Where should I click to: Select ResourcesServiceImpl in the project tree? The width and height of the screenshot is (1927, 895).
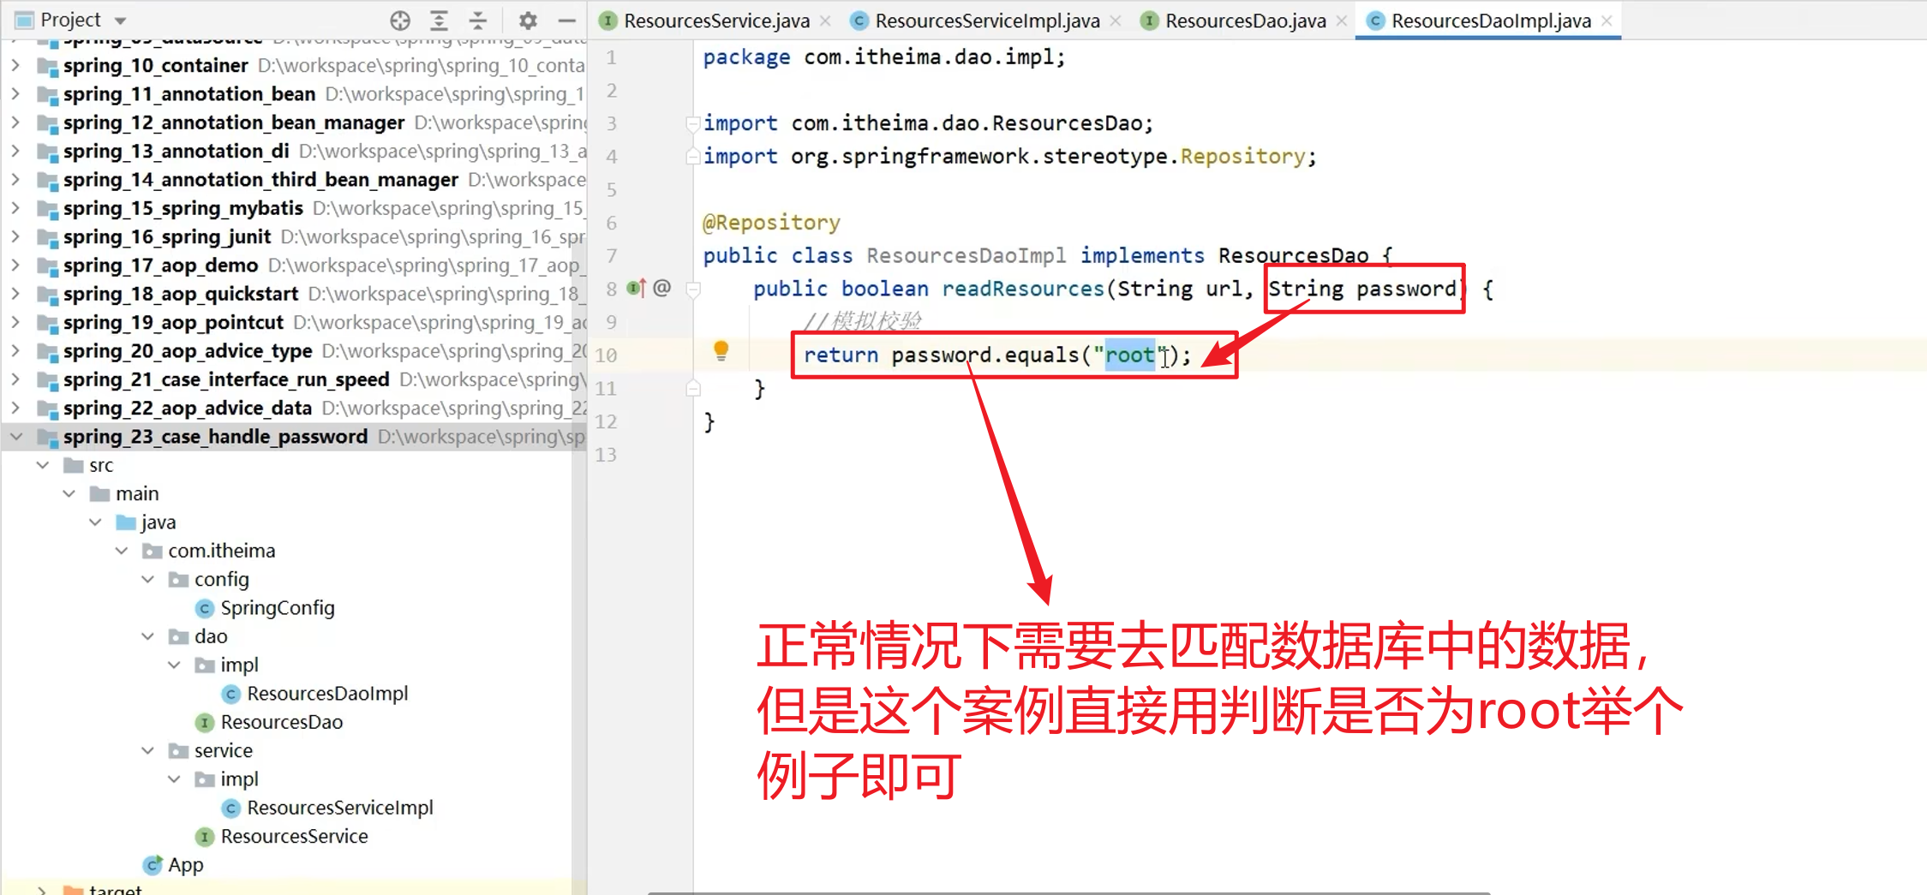point(339,808)
